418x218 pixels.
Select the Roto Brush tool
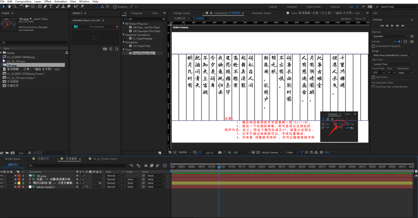tap(75, 6)
